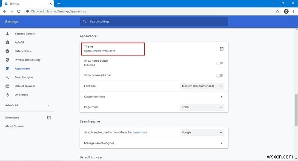This screenshot has width=298, height=161.
Task: Restore down the Chrome window
Action: pos(283,3)
